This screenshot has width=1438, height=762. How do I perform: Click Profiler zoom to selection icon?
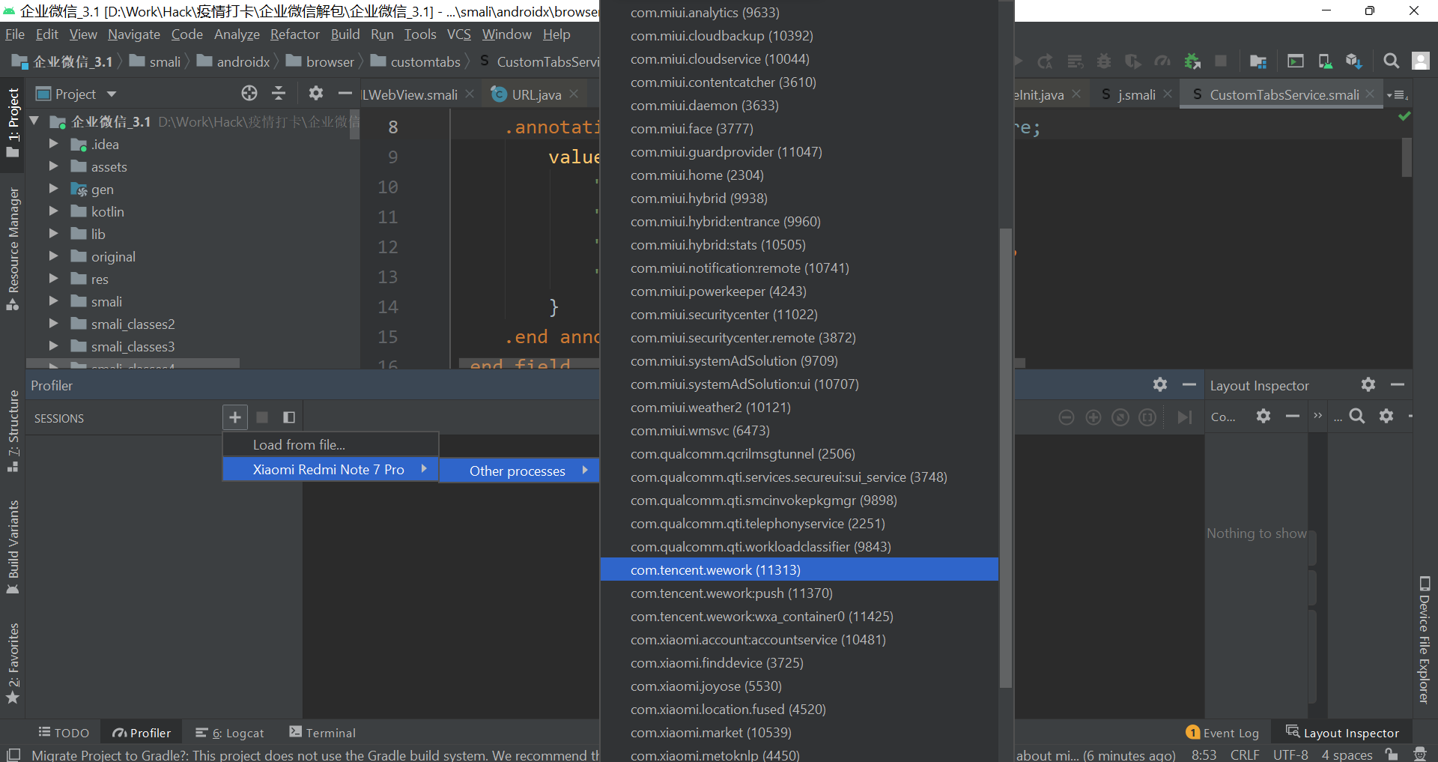(x=1147, y=417)
